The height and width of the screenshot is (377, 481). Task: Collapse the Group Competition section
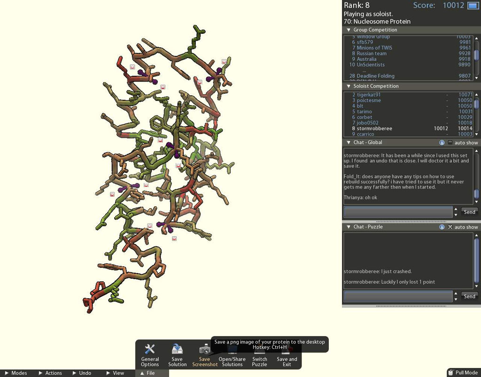[349, 30]
